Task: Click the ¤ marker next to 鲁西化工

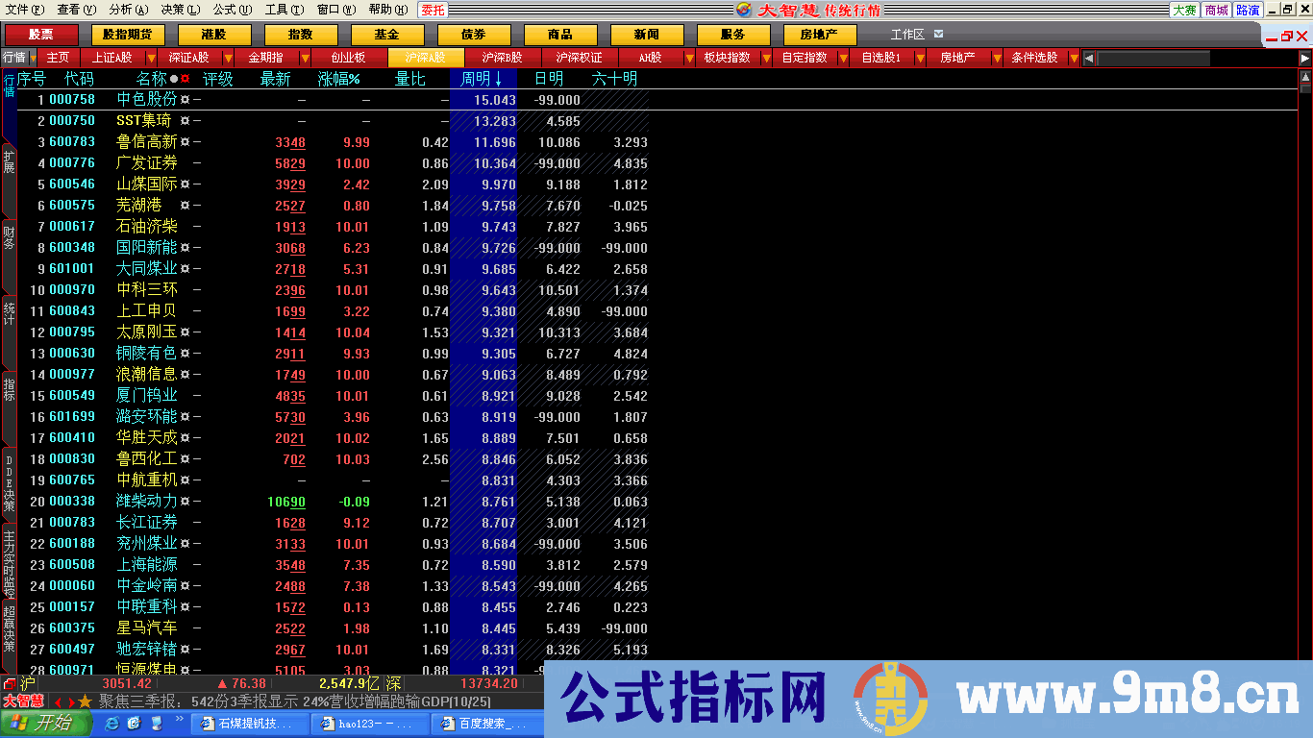Action: tap(186, 459)
